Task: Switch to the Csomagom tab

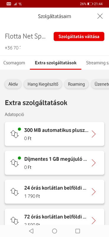Action: (x=14, y=63)
